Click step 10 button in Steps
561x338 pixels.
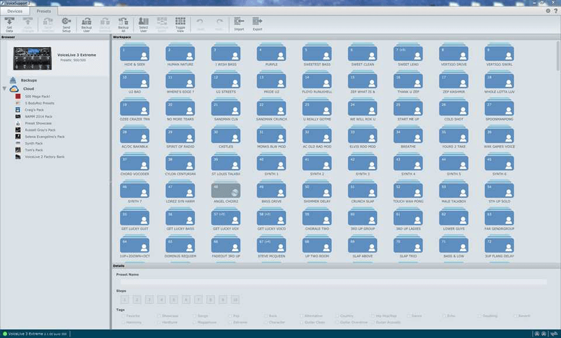click(235, 300)
